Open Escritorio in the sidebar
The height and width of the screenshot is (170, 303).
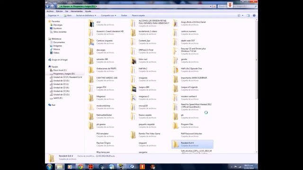57,28
